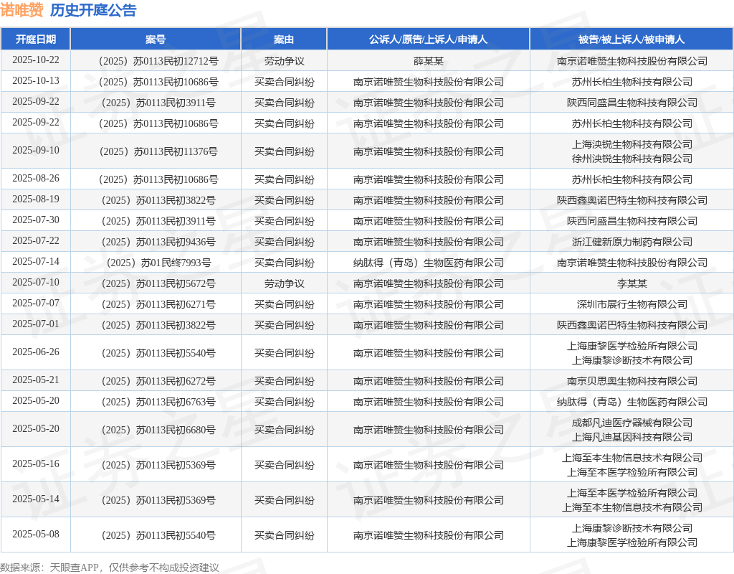Select the 案号 column header
This screenshot has height=574, width=734.
point(156,39)
